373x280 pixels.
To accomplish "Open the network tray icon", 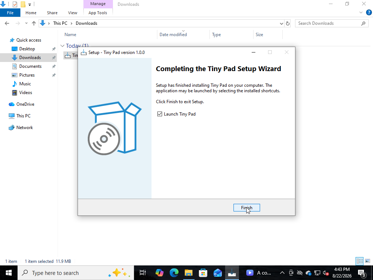I will pyautogui.click(x=317, y=273).
